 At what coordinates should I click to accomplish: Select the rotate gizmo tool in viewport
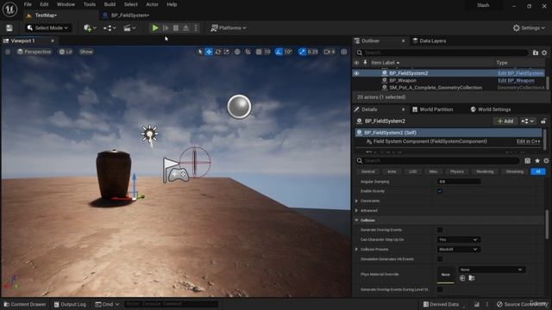tap(218, 52)
